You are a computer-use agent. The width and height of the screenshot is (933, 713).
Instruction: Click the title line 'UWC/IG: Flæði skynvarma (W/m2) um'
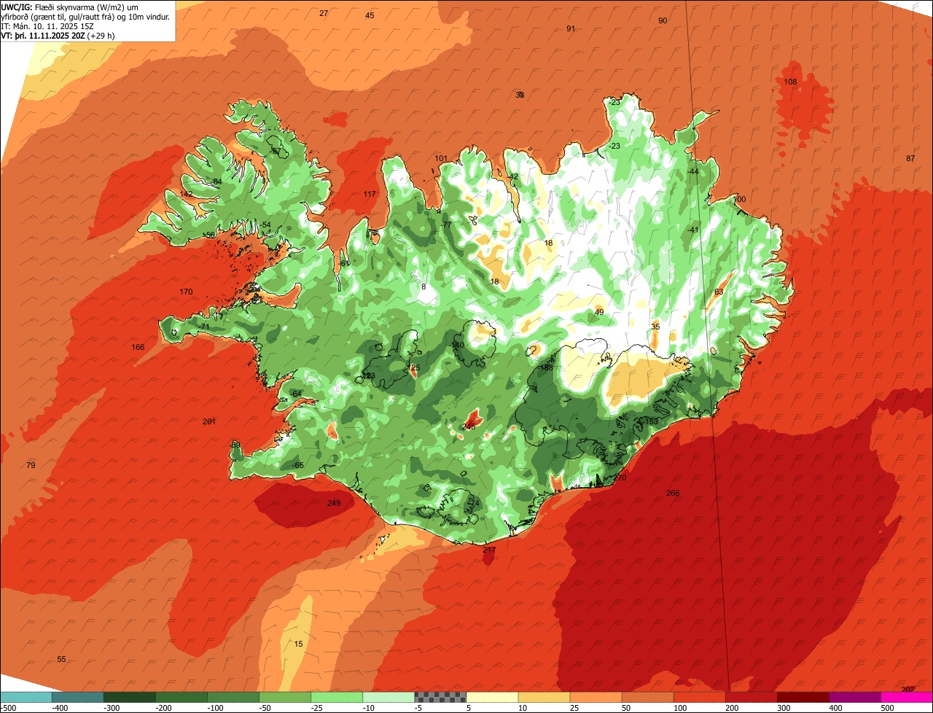70,7
